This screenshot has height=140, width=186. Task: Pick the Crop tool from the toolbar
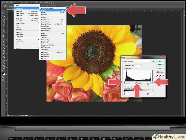[3, 24]
